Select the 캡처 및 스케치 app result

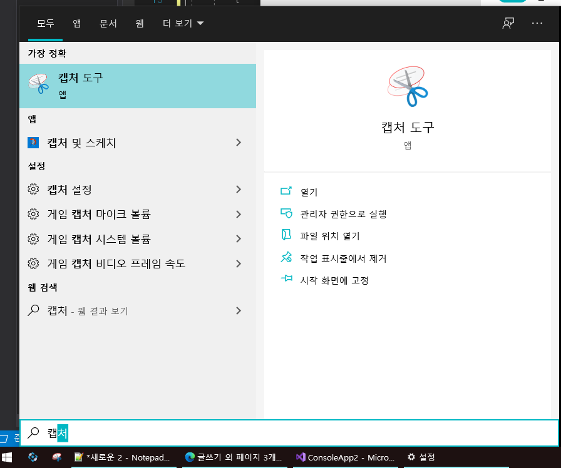click(138, 143)
